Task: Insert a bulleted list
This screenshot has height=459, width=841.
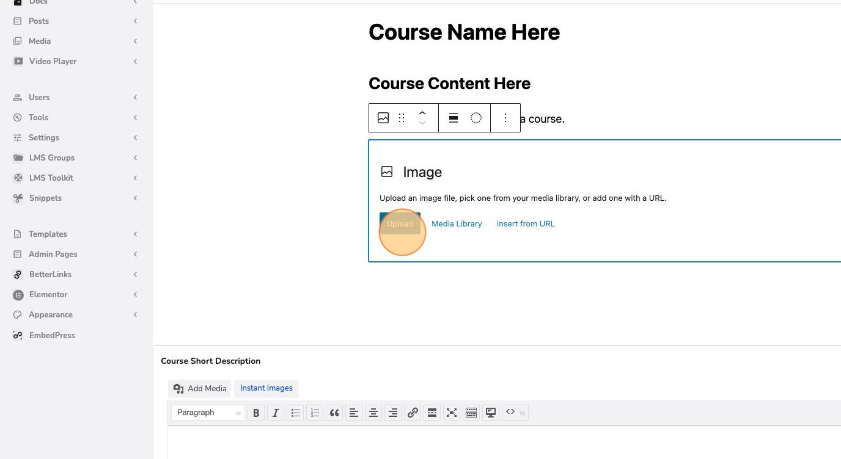Action: (295, 413)
